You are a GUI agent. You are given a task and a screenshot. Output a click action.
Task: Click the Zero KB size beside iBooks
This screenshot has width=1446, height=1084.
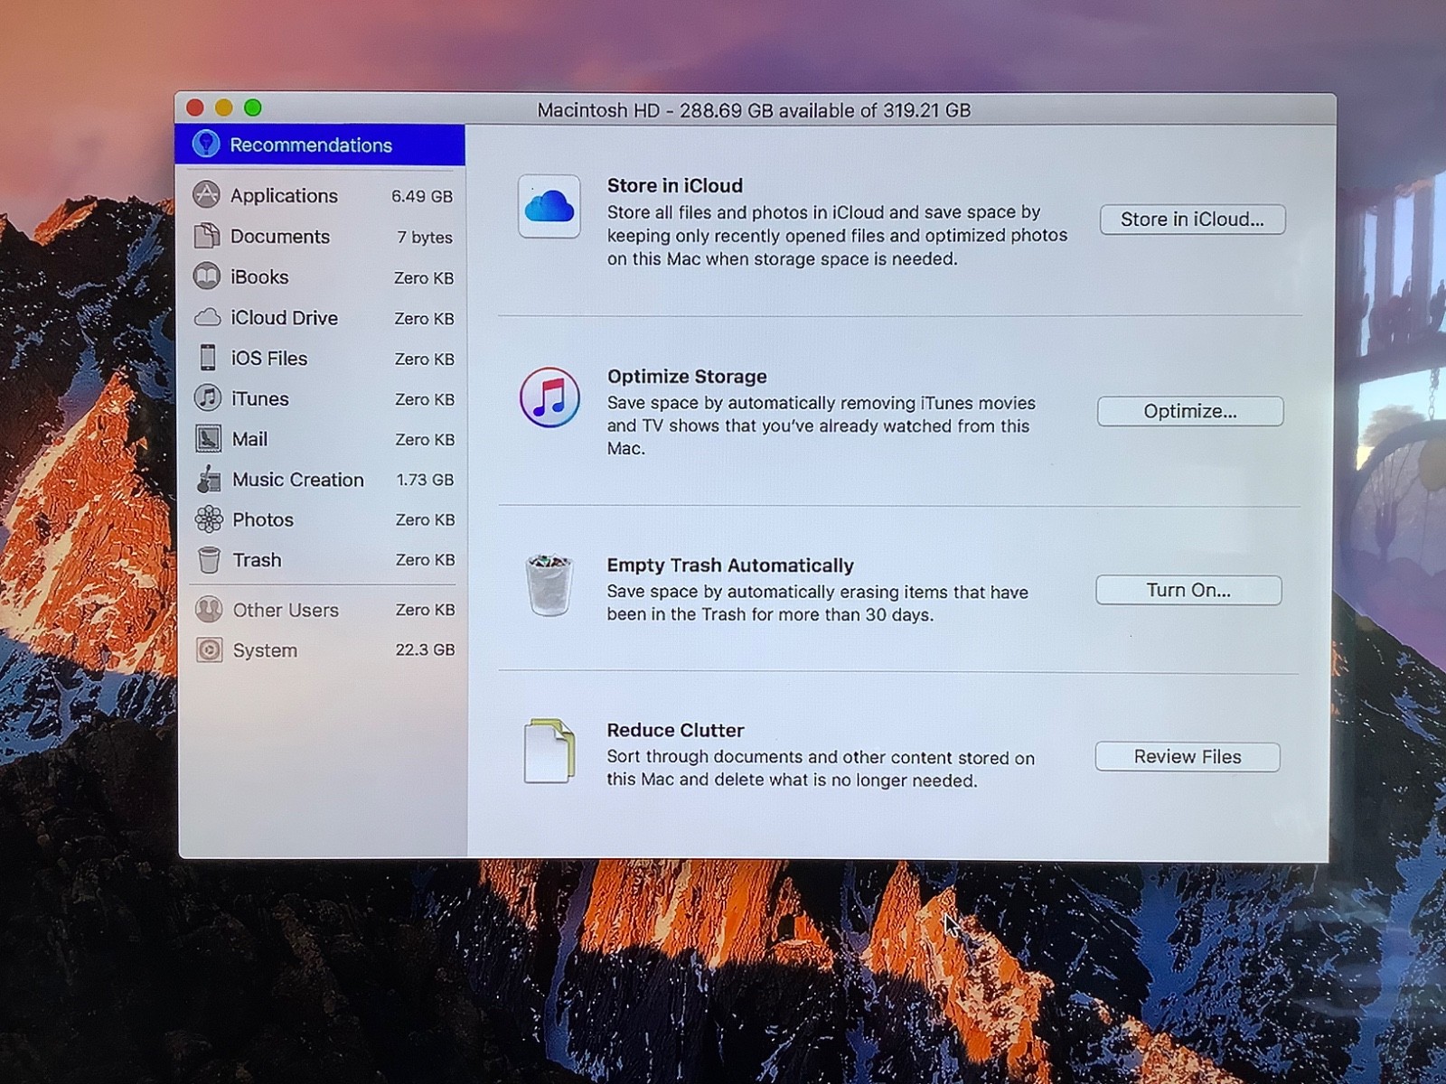click(424, 278)
